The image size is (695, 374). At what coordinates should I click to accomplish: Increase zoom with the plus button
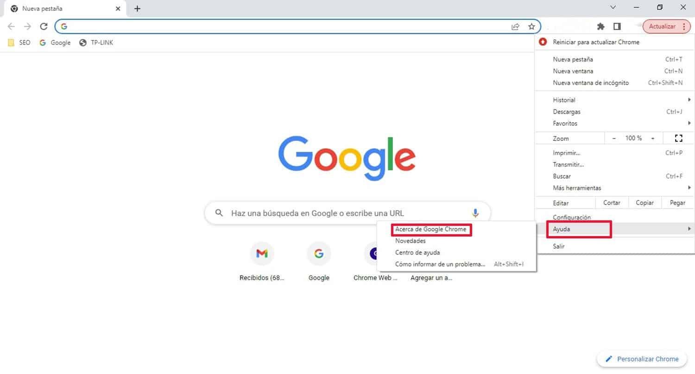[x=653, y=138]
